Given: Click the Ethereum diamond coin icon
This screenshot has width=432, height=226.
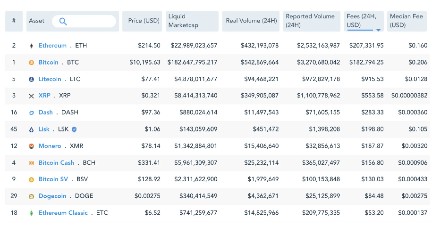Looking at the screenshot, I should coord(32,46).
